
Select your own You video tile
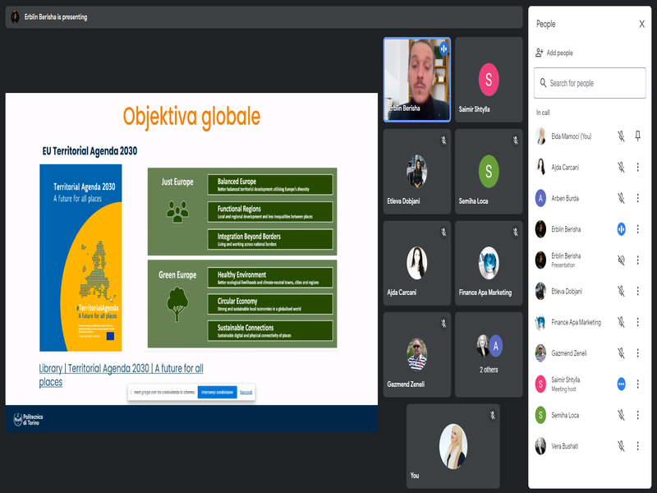coord(453,446)
